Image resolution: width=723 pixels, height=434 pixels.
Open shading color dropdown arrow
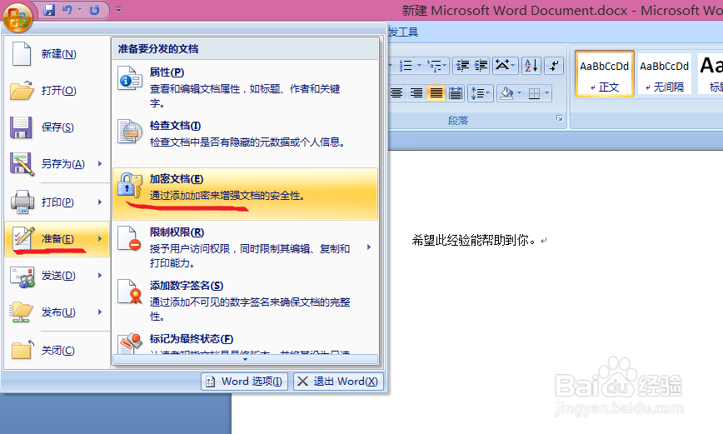[x=520, y=93]
